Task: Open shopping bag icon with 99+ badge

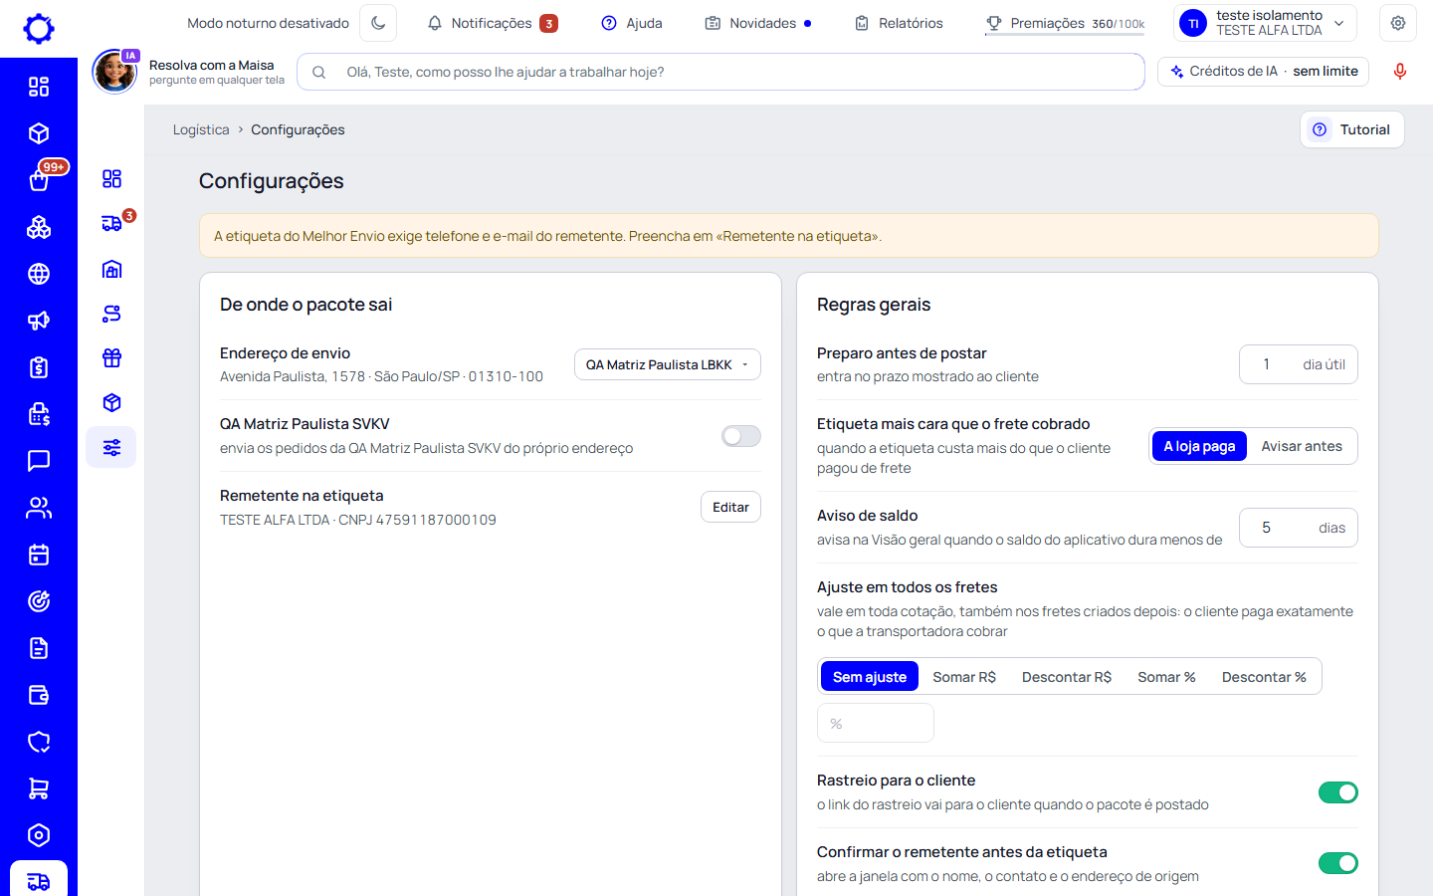Action: pos(39,180)
